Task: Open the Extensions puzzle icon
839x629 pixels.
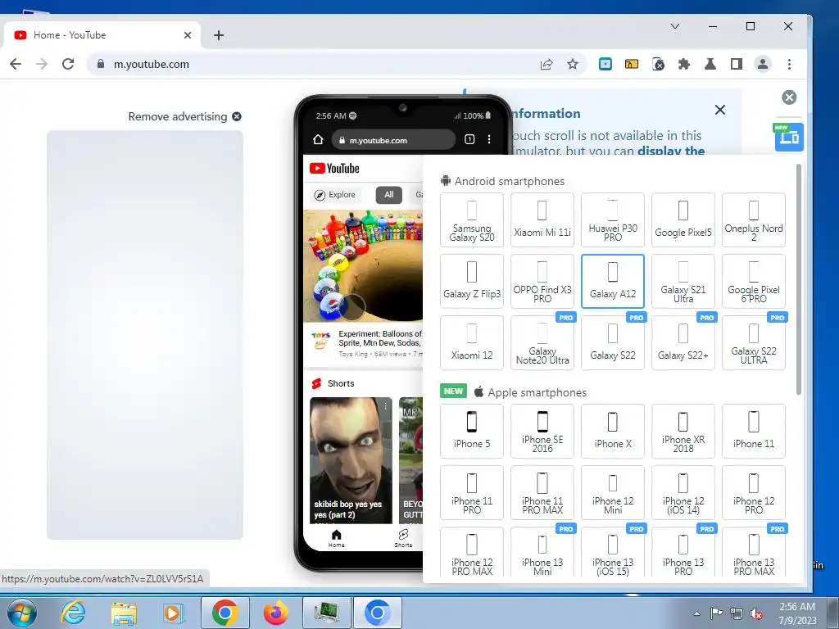Action: click(x=684, y=64)
